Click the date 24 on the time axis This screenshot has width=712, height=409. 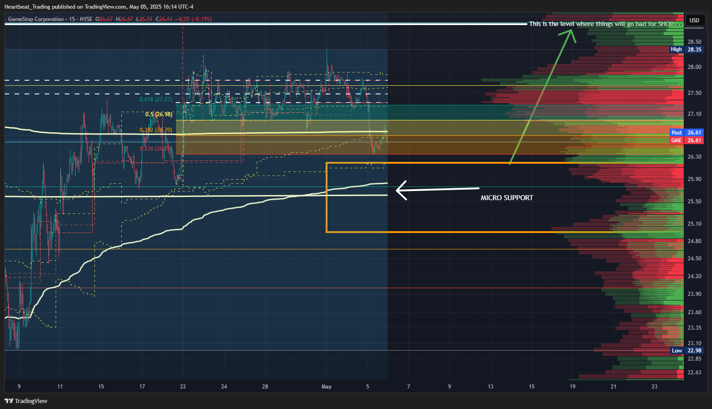224,387
